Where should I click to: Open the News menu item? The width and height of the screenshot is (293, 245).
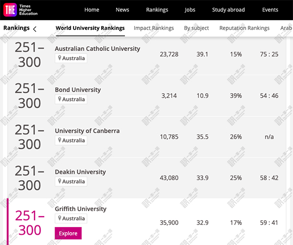click(122, 10)
